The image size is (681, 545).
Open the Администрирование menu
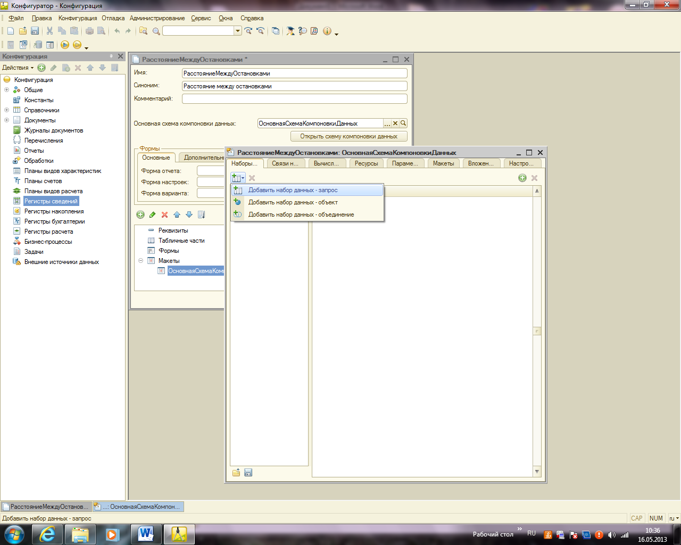click(x=157, y=18)
